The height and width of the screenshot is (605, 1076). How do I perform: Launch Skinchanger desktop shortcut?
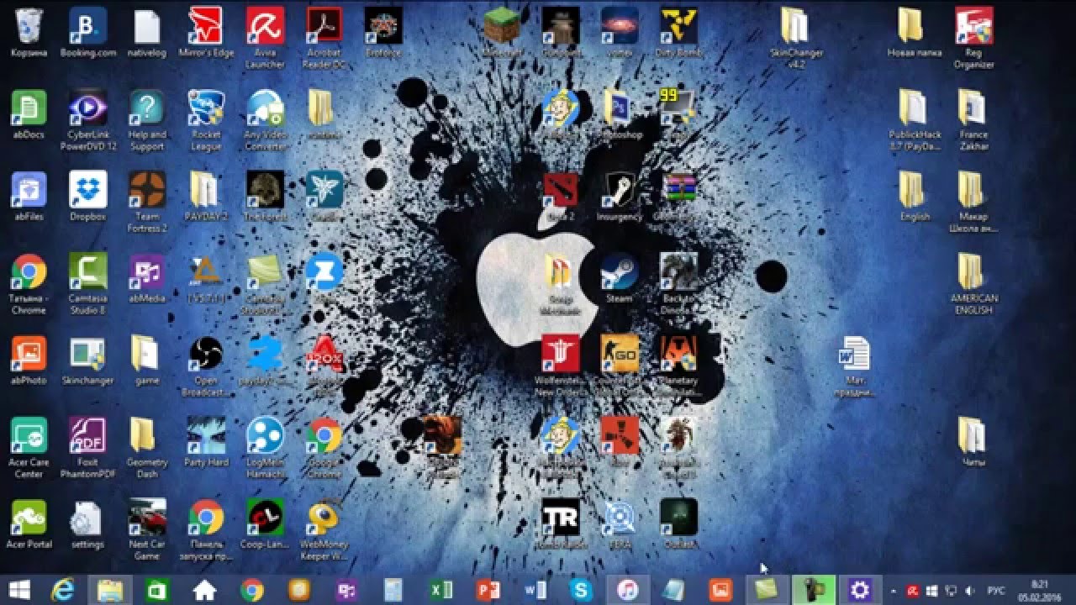(87, 354)
